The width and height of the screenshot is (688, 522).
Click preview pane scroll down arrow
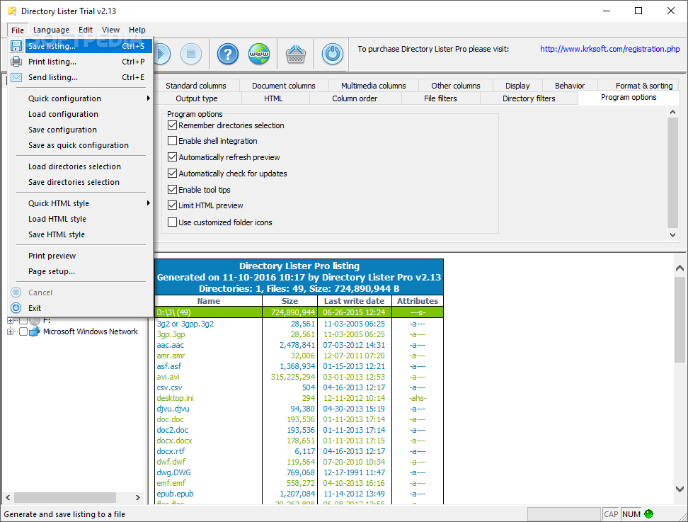680,489
